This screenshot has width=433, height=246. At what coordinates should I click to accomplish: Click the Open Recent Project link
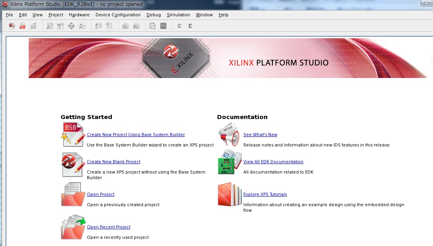(108, 227)
